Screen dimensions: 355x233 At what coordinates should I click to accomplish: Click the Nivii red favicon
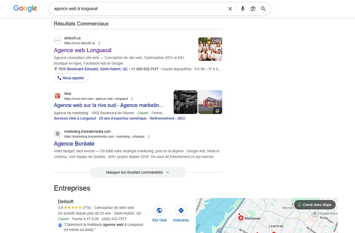coord(58,96)
